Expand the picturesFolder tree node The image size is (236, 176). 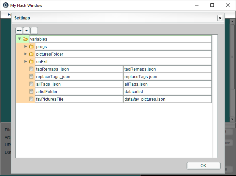pos(26,54)
